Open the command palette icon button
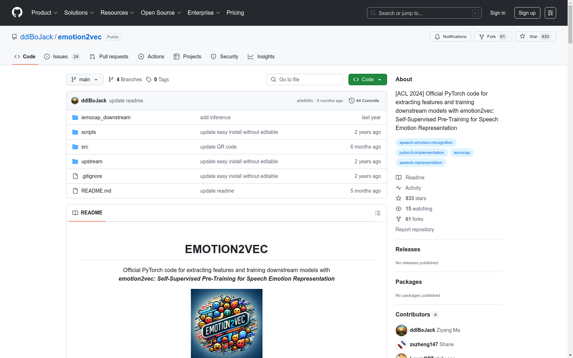Screen dimensions: 573x358 (x=550, y=13)
